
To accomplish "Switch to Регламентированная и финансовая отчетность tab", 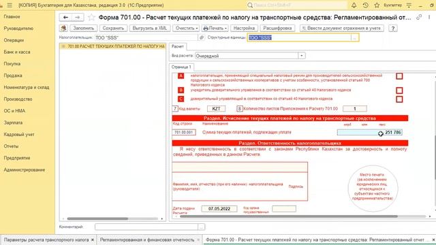I will point(147,240).
